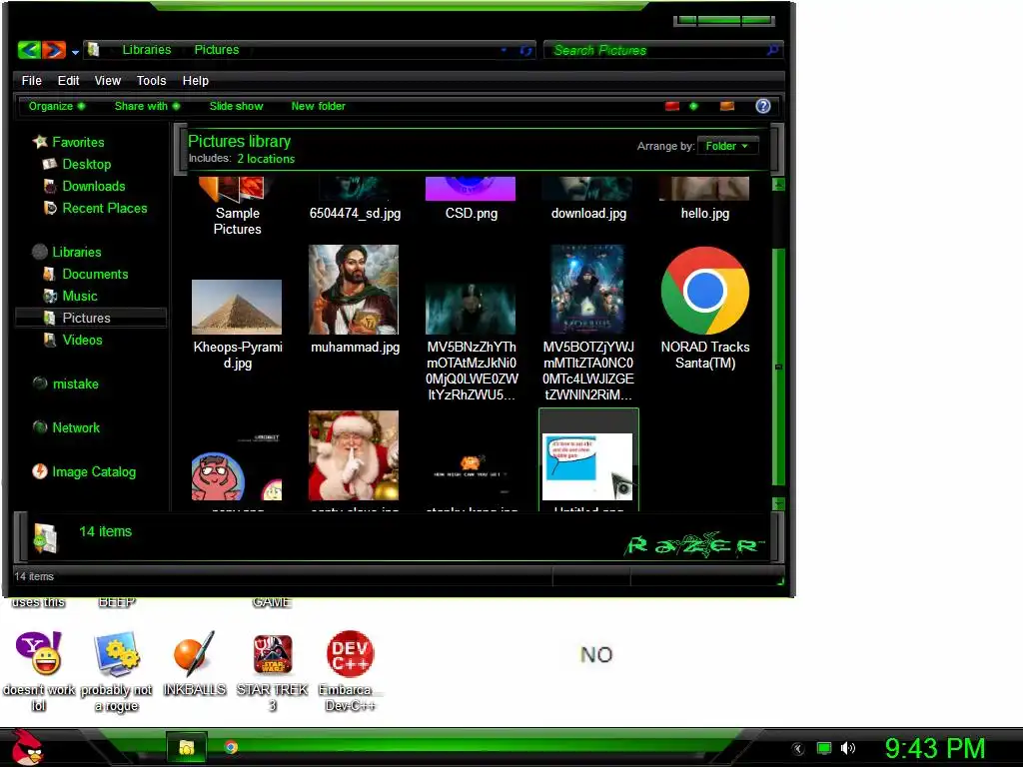The image size is (1023, 767).
Task: Click Angry Birds Start button
Action: [x=28, y=747]
